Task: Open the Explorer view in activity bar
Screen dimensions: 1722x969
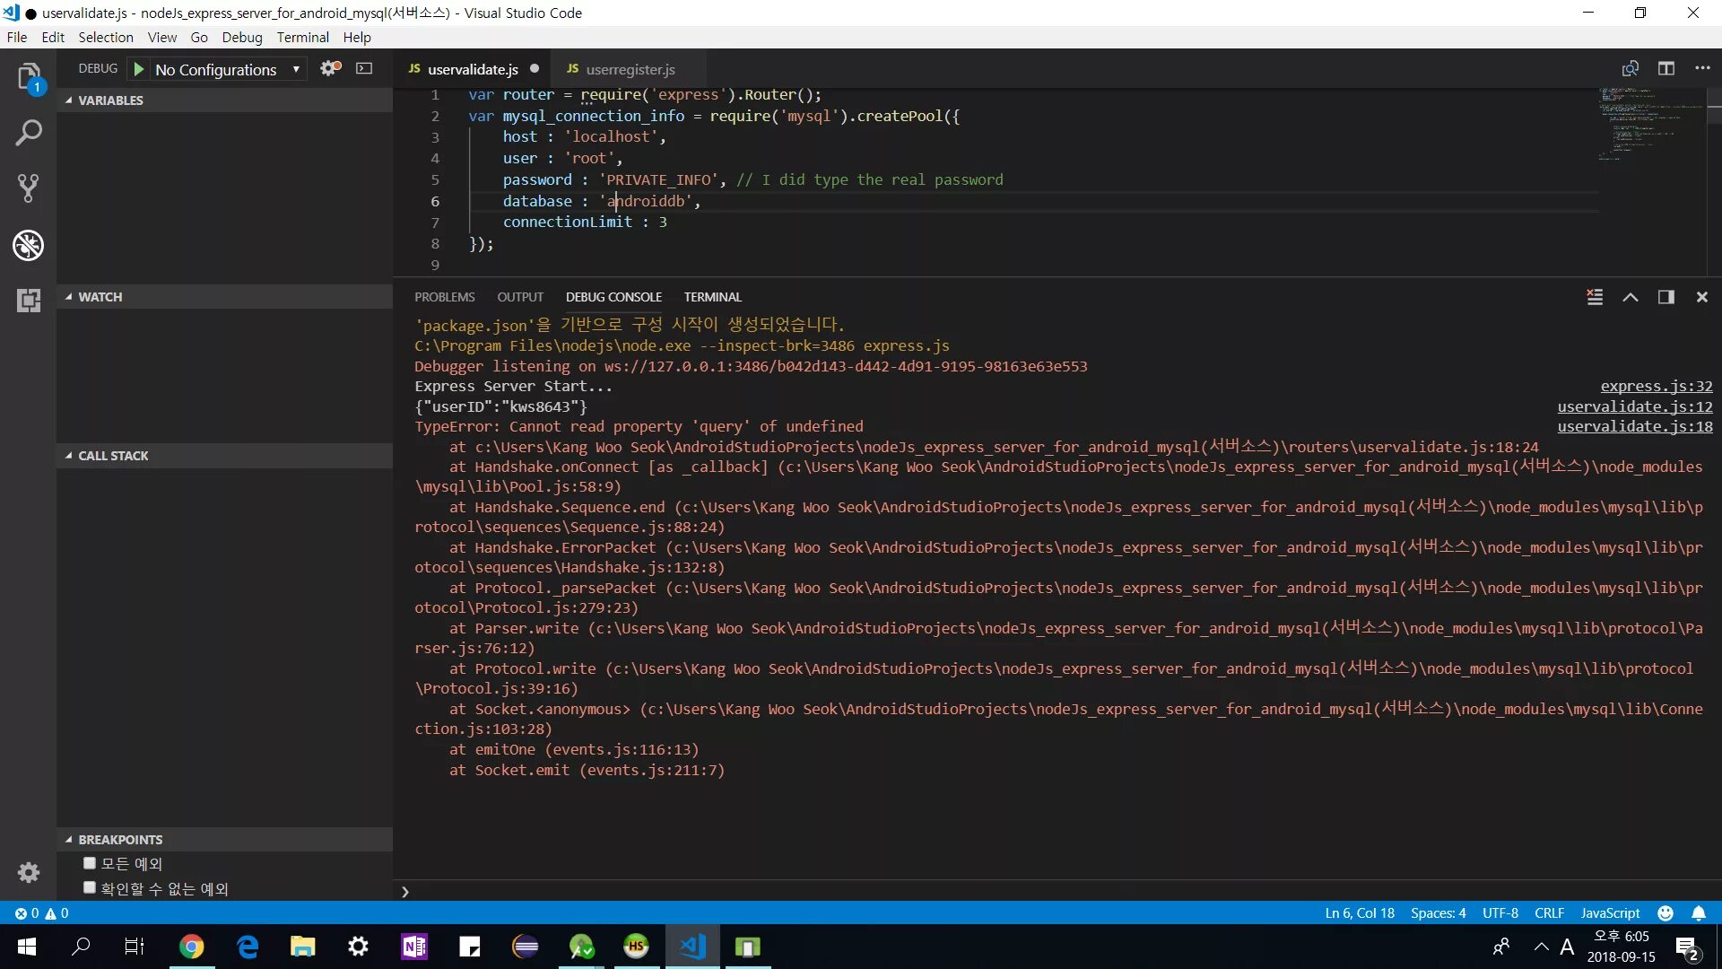Action: pyautogui.click(x=29, y=76)
